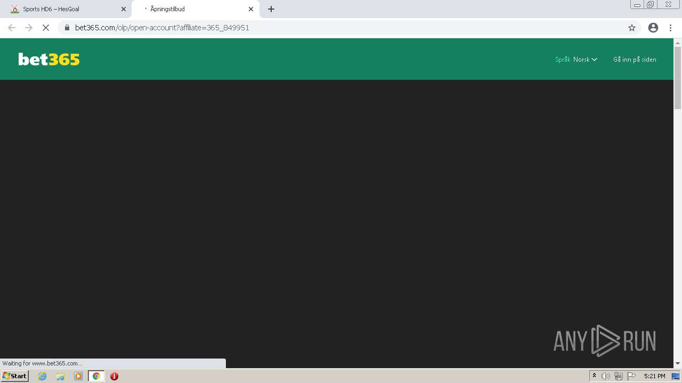Open the Chrome three-dot menu
Image resolution: width=682 pixels, height=383 pixels.
pos(671,28)
